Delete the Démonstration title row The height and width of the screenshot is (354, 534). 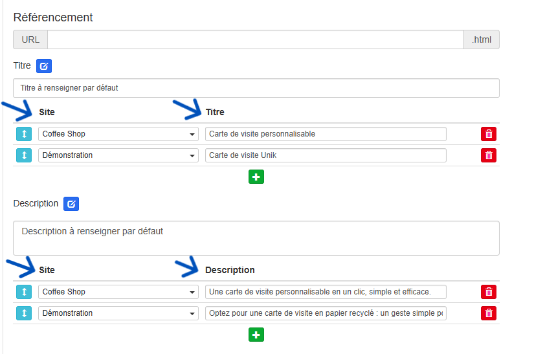[x=489, y=155]
